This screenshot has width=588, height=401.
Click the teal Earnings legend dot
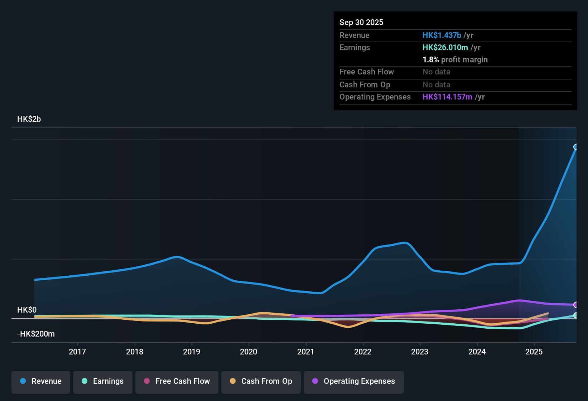(x=85, y=381)
